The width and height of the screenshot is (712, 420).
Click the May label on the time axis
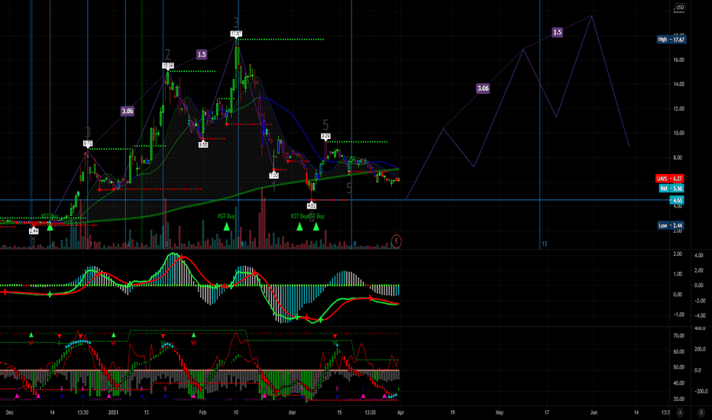coord(500,412)
